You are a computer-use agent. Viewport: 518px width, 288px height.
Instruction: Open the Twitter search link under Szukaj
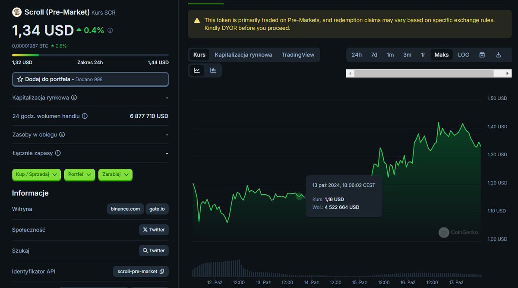click(154, 250)
